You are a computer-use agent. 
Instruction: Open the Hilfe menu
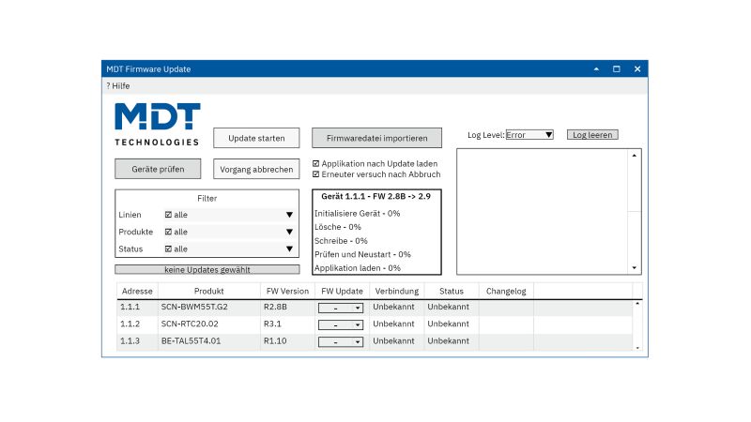[118, 86]
